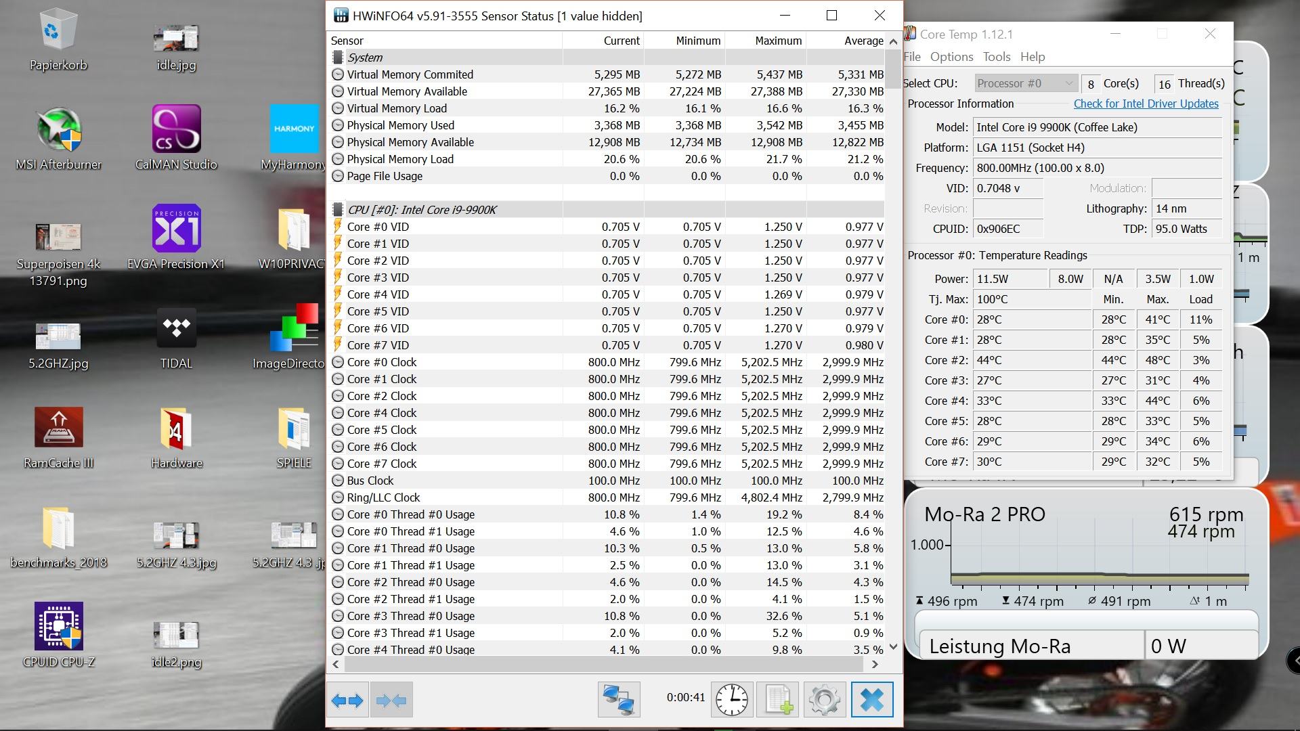The image size is (1300, 731).
Task: Open Core Temp Options menu
Action: point(951,57)
